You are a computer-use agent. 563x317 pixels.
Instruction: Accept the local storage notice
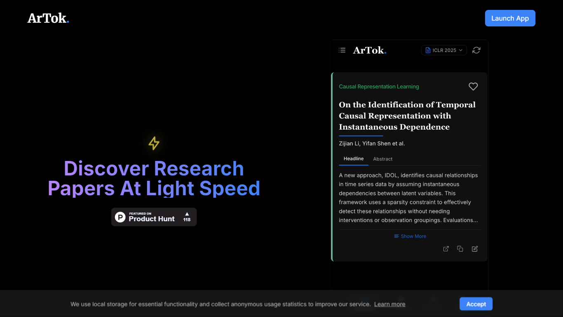(x=476, y=304)
